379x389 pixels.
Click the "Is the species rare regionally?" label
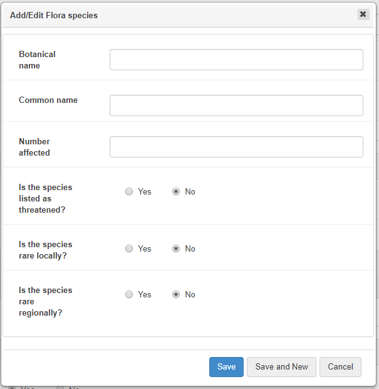[x=45, y=301]
